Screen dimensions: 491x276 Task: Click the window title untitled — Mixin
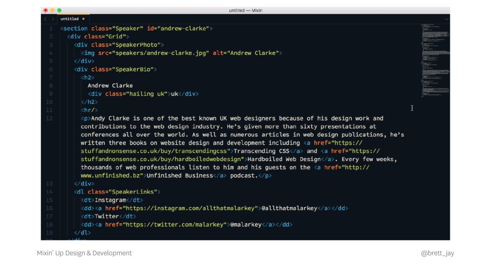[245, 11]
